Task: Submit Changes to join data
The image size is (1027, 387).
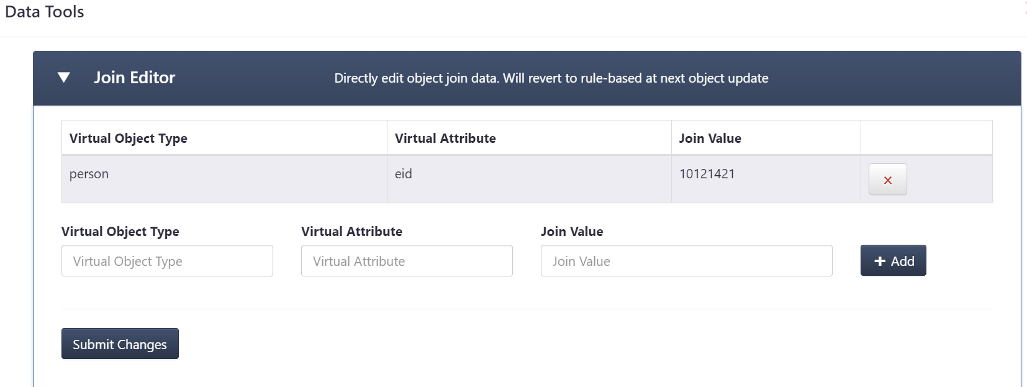Action: tap(120, 344)
